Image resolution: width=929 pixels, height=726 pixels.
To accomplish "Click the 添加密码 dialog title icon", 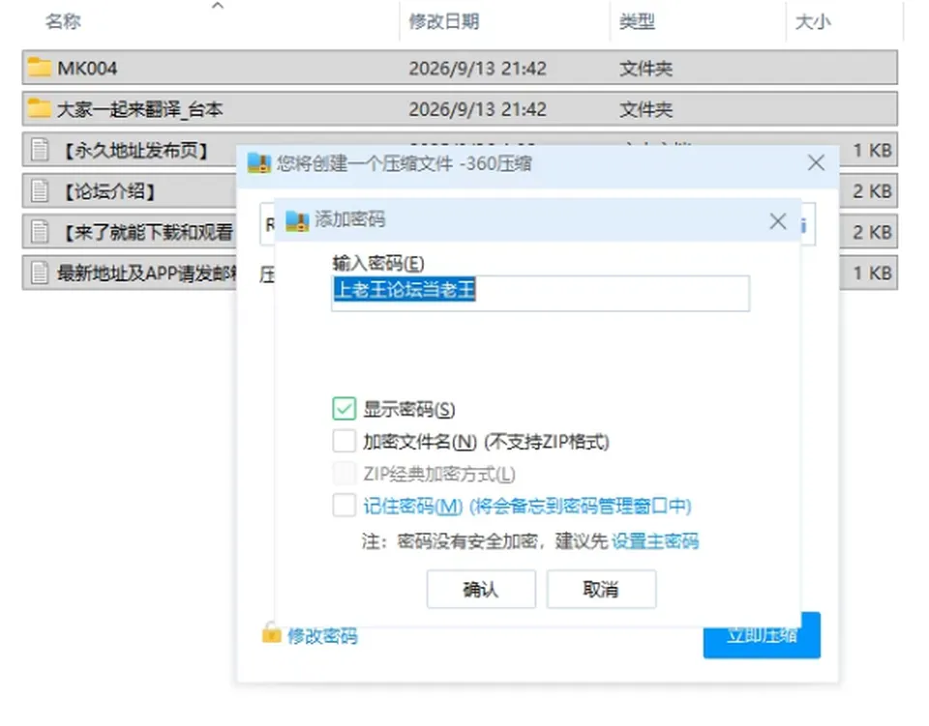I will (x=297, y=220).
